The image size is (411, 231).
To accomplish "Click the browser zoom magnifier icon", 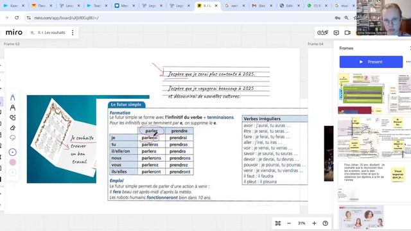I will [x=347, y=18].
